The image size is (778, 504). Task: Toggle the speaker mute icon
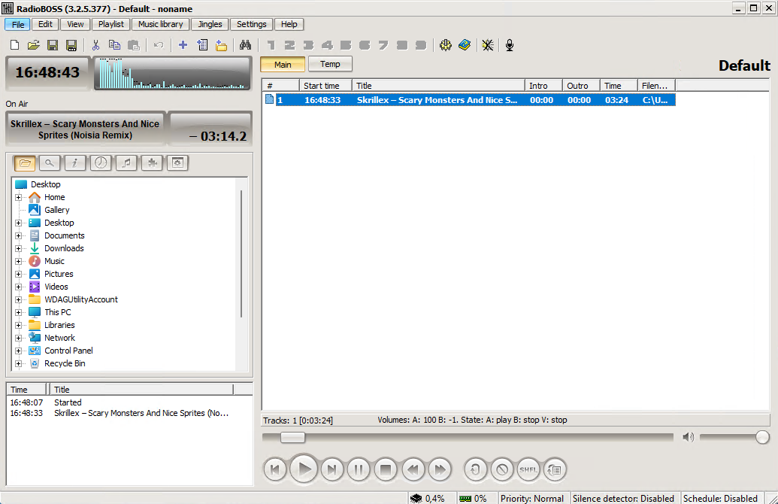pos(688,437)
